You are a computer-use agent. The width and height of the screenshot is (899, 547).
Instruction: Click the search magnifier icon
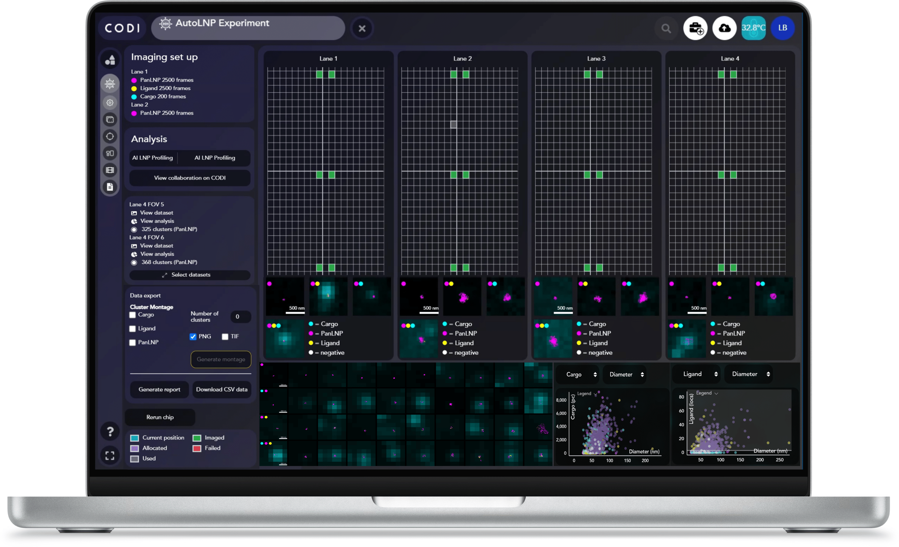click(666, 28)
